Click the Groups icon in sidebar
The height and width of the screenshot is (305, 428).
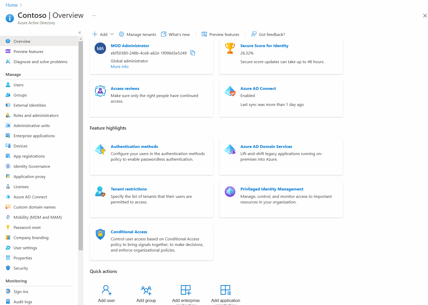[x=8, y=95]
